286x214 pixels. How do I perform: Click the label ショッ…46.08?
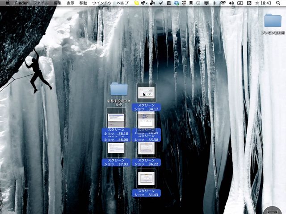116,139
